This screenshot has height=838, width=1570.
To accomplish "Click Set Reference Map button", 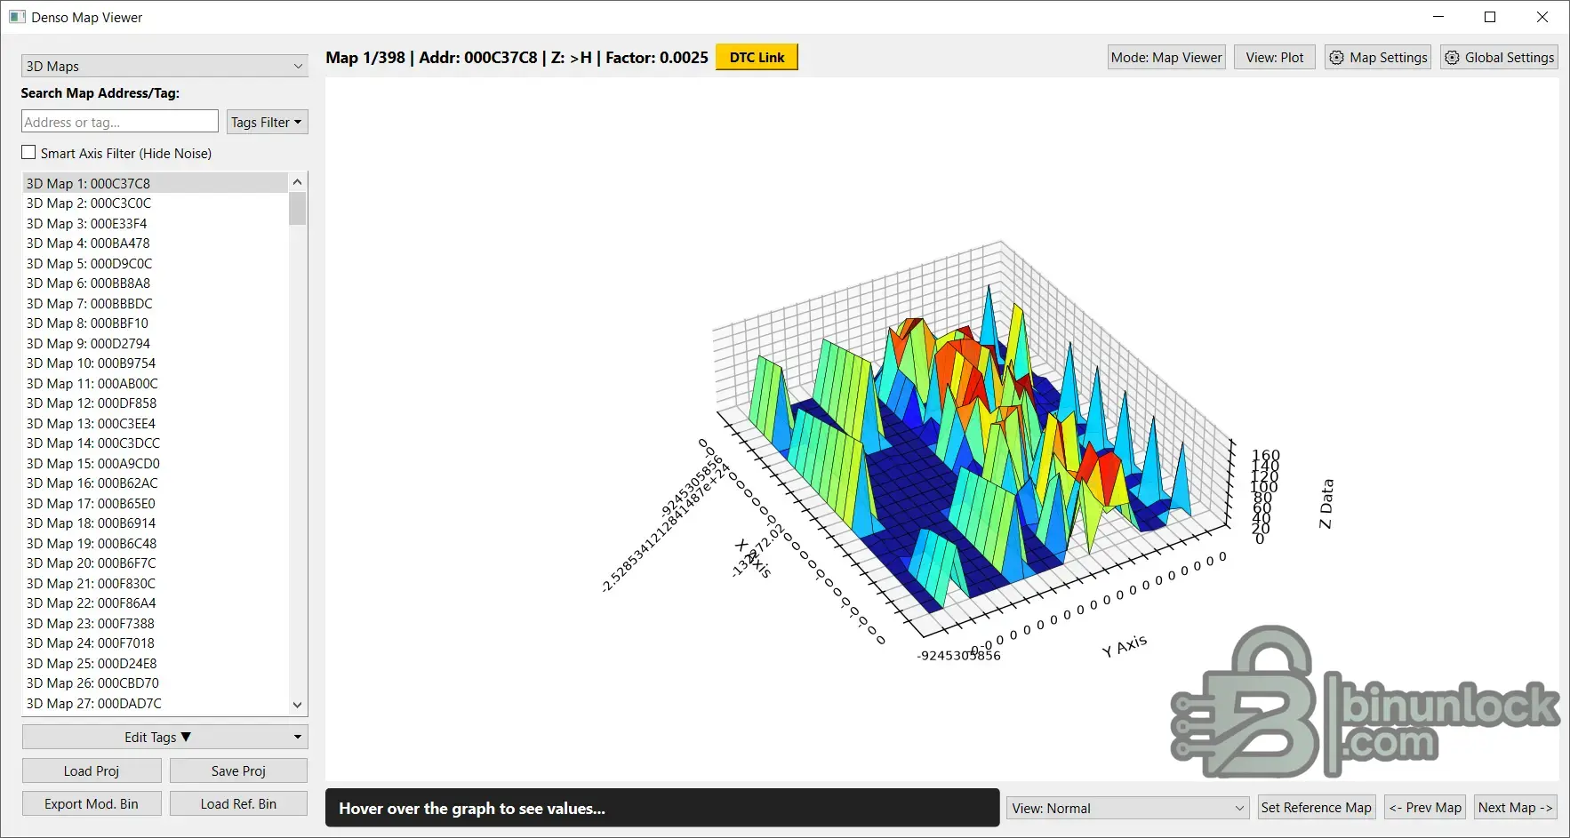I will (x=1316, y=807).
